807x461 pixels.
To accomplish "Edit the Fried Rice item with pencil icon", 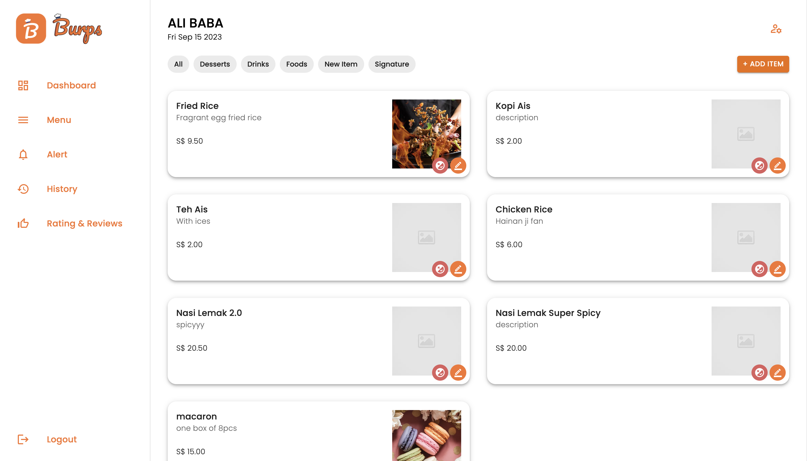I will [x=458, y=165].
